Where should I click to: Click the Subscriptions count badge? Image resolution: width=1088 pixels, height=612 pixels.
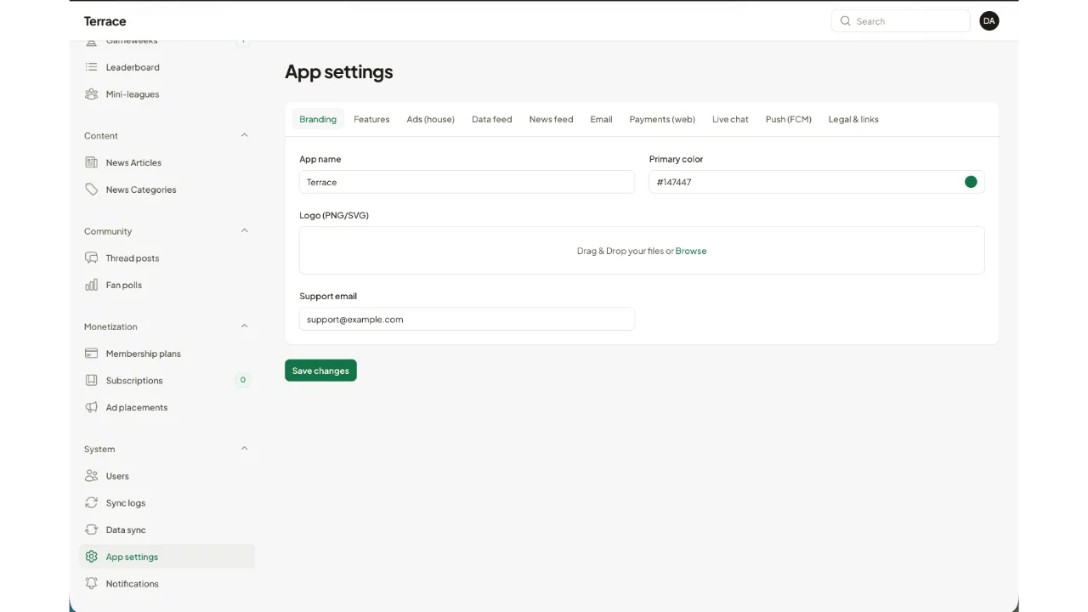click(x=243, y=380)
